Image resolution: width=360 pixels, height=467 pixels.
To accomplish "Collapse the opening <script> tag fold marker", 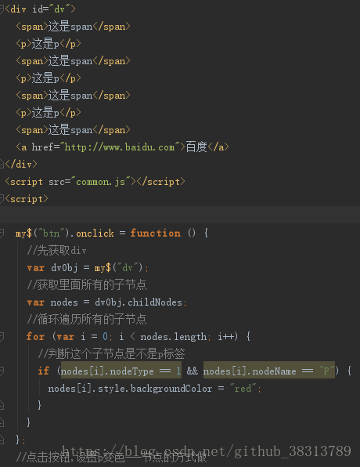I will [2, 199].
